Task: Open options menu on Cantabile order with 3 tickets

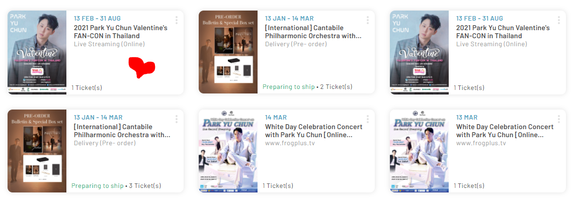Action: [177, 119]
